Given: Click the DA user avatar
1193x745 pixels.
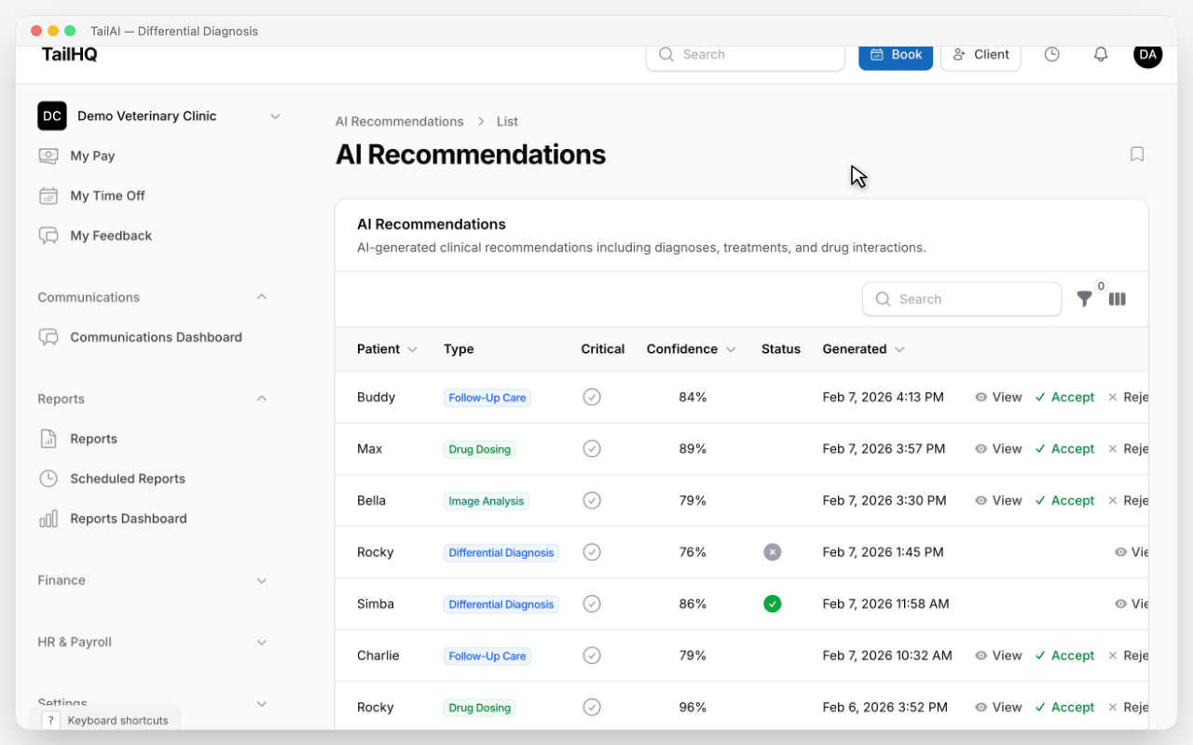Looking at the screenshot, I should (1147, 55).
